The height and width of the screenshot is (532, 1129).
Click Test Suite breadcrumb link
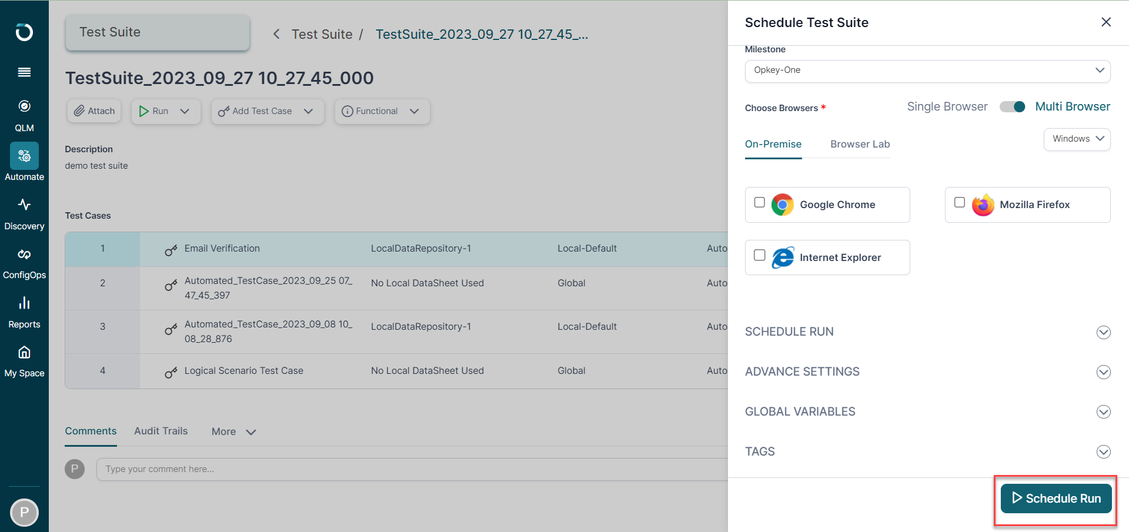pos(322,34)
